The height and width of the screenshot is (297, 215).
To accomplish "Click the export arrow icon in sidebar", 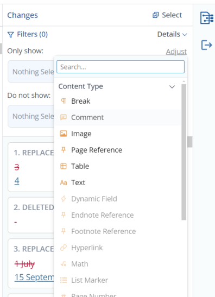I will (206, 45).
